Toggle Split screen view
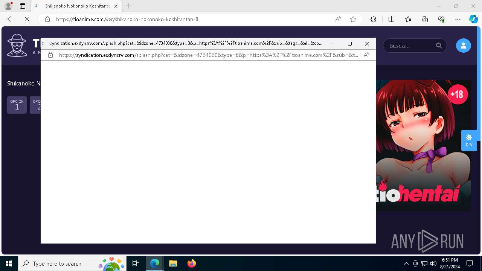Screen dimensions: 482x271 [391, 19]
